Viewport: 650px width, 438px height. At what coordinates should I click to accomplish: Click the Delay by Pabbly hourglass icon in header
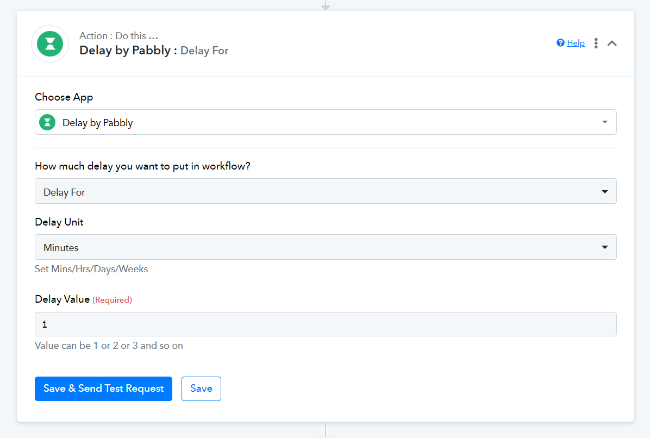[50, 43]
